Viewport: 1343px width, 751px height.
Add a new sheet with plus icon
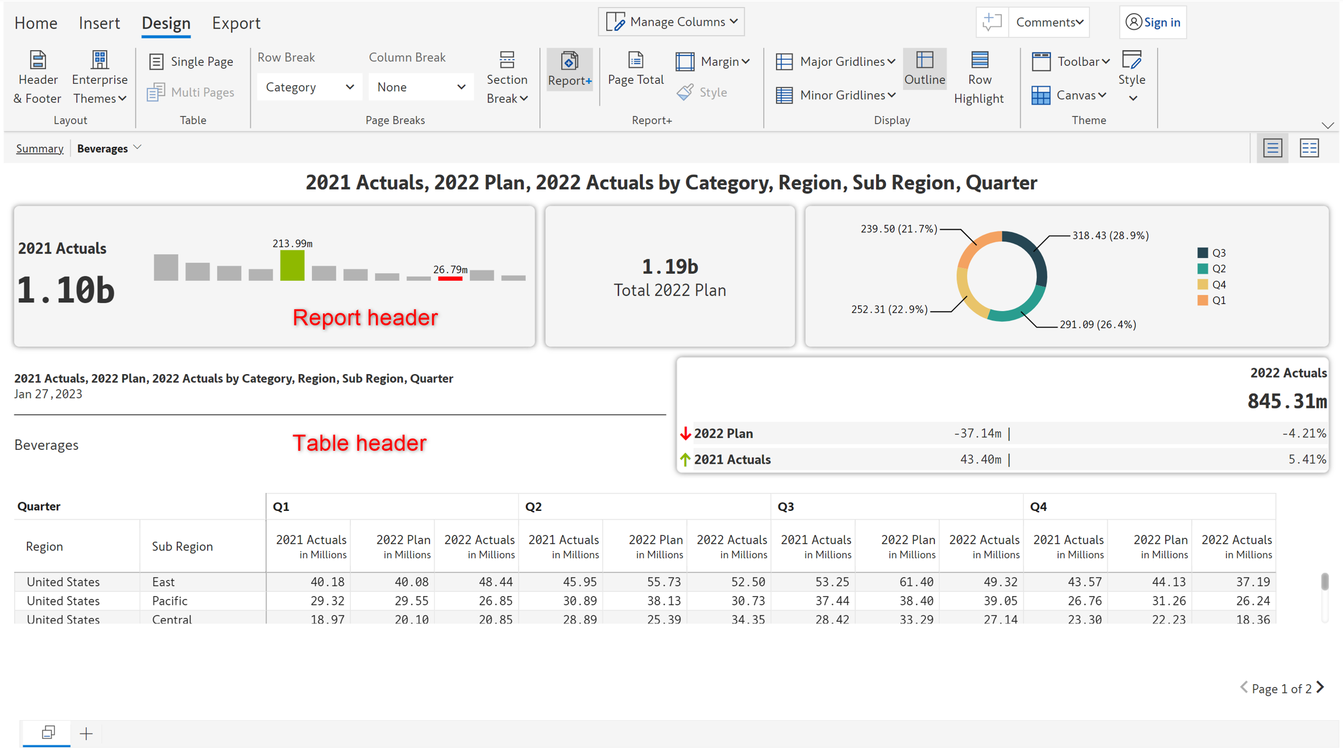(86, 734)
